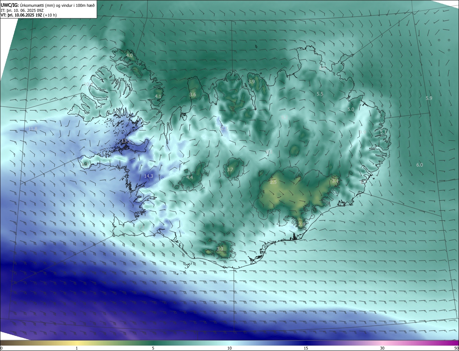The width and height of the screenshot is (459, 351).
Task: Click the 4.0 value label in the Westfjords
Action: 129,55
